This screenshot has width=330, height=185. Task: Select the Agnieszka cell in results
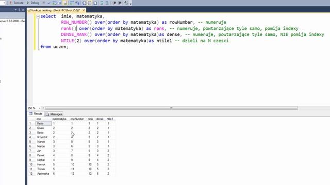[x=43, y=174]
